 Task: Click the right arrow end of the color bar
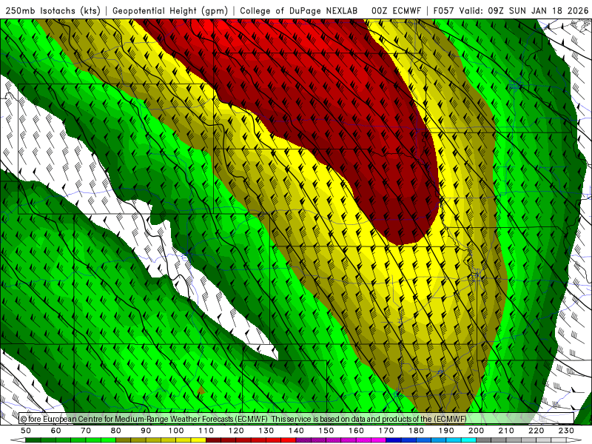click(573, 440)
